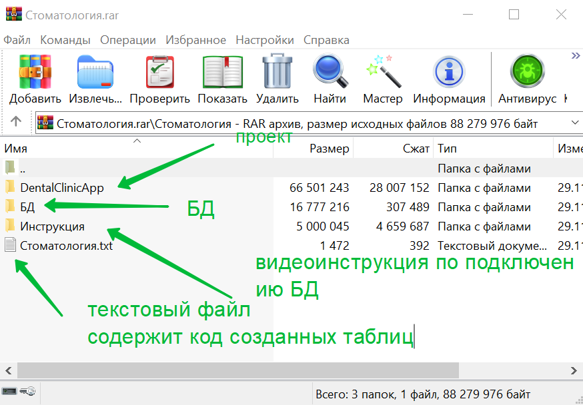Open Найти (Find) magnifier icon
The width and height of the screenshot is (583, 405).
coord(330,73)
